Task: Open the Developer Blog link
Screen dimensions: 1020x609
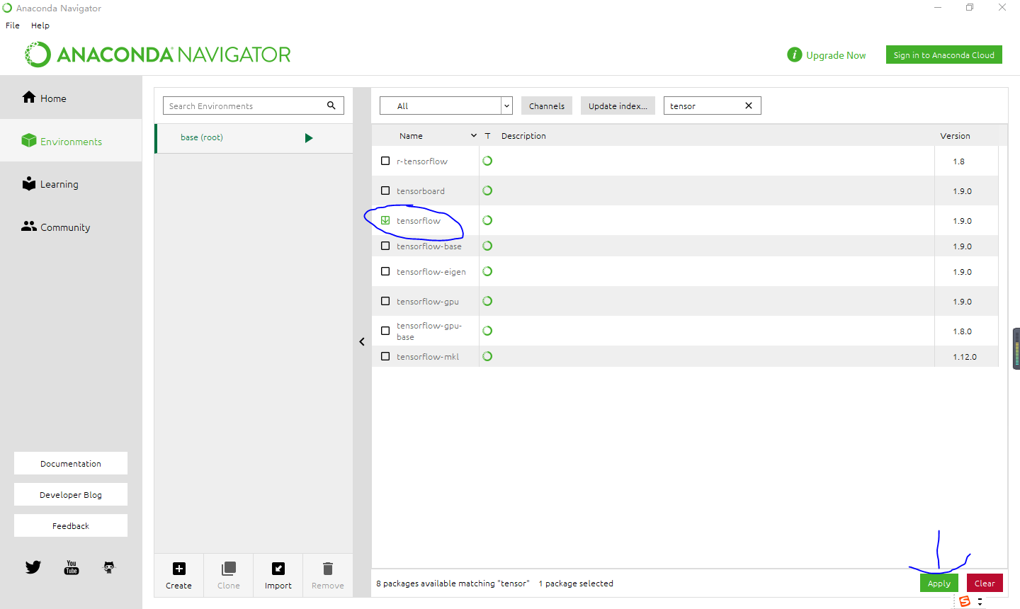Action: 71,494
